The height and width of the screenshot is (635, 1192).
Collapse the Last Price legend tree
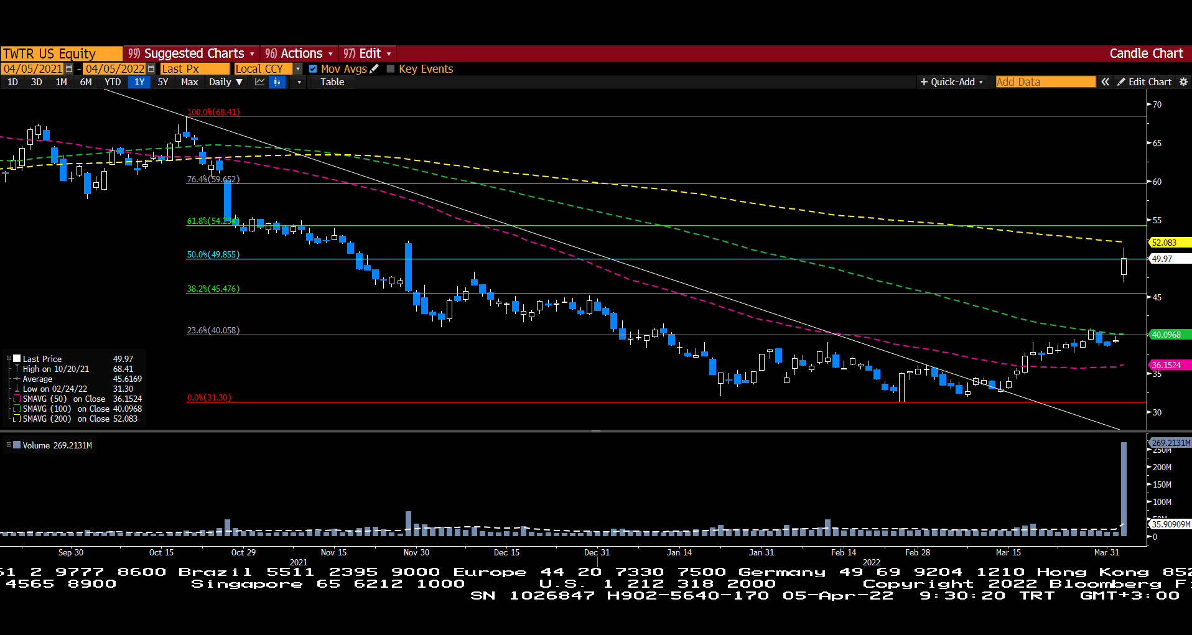pyautogui.click(x=9, y=359)
